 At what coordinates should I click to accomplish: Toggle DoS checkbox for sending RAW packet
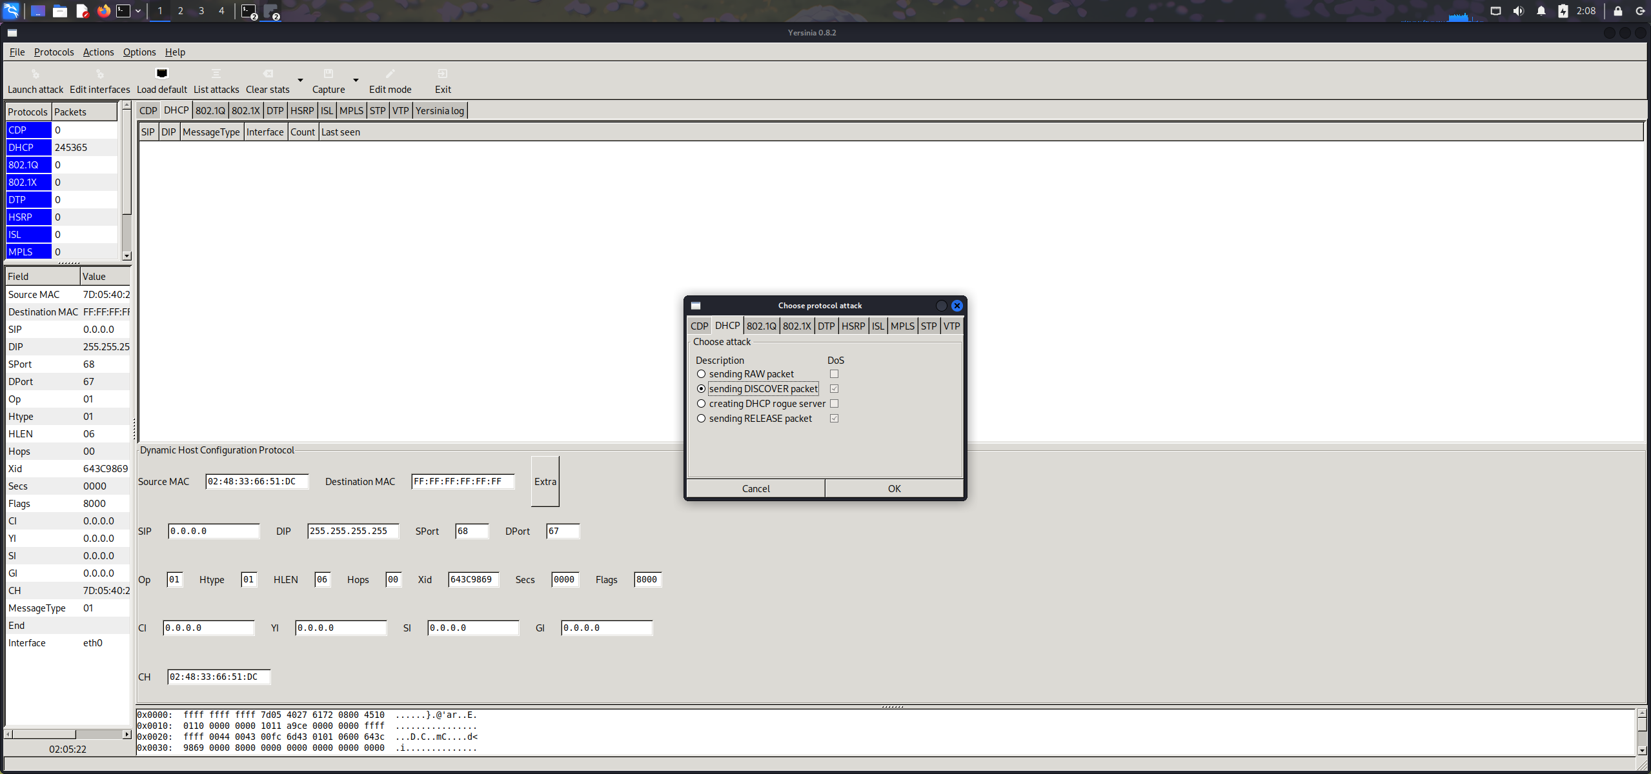pos(834,374)
